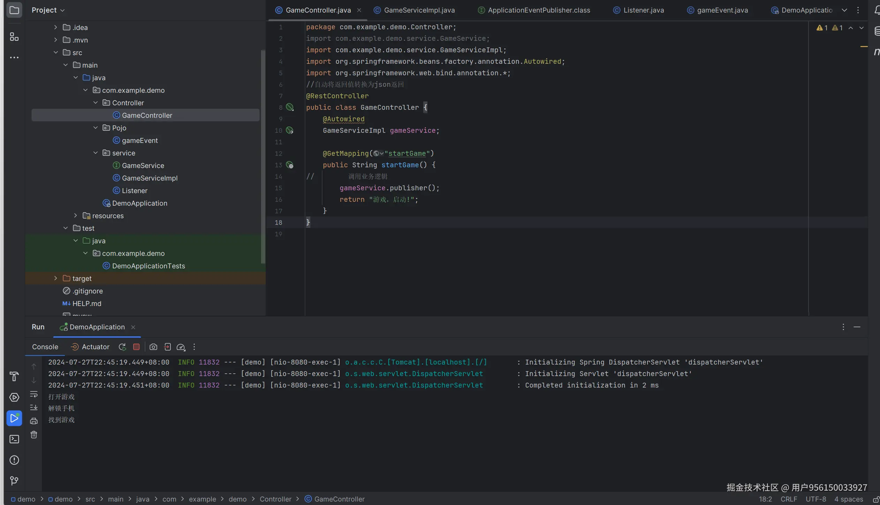Screen dimensions: 880x505
Task: Open the Git tool window icon
Action: tap(14, 481)
